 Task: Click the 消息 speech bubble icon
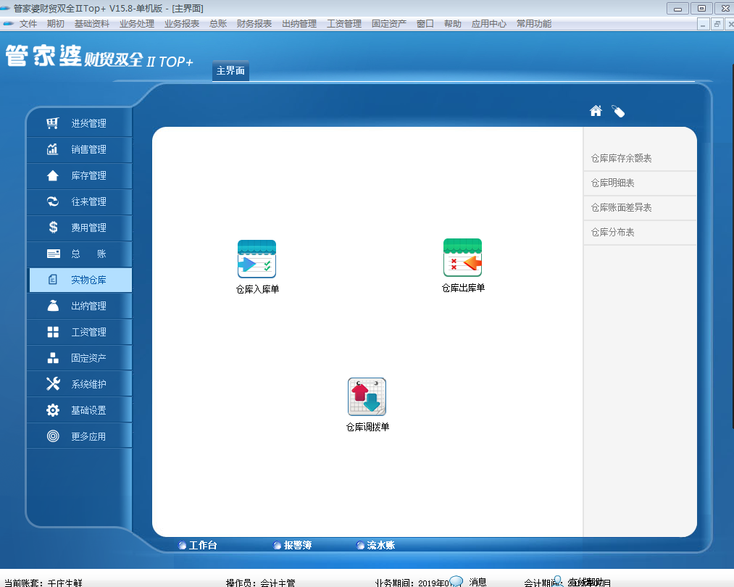click(x=456, y=581)
